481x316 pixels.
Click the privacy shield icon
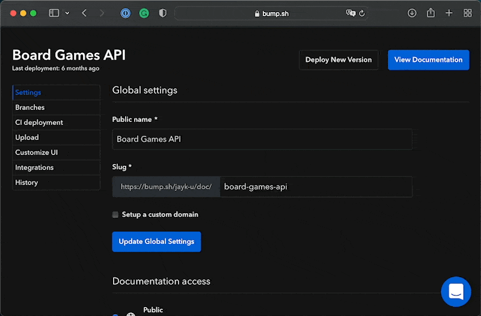tap(162, 13)
